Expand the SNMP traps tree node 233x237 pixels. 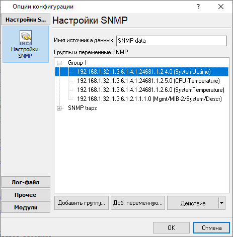[x=59, y=108]
